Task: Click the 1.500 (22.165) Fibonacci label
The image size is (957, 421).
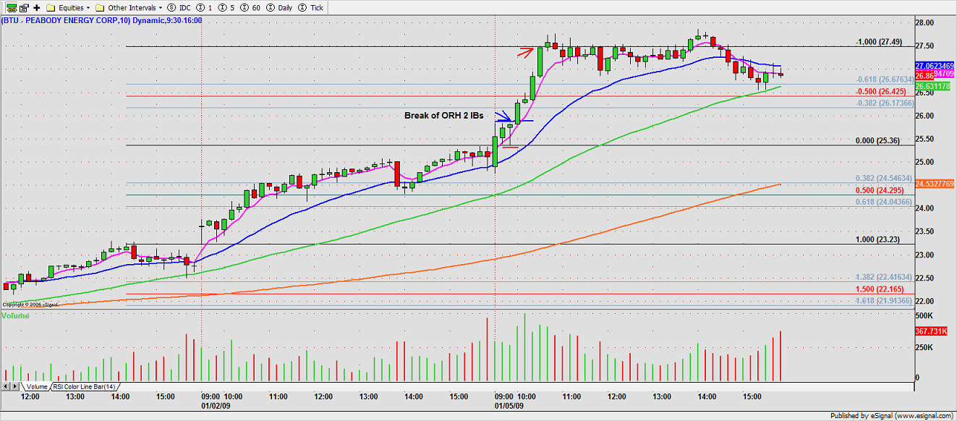Action: point(878,289)
